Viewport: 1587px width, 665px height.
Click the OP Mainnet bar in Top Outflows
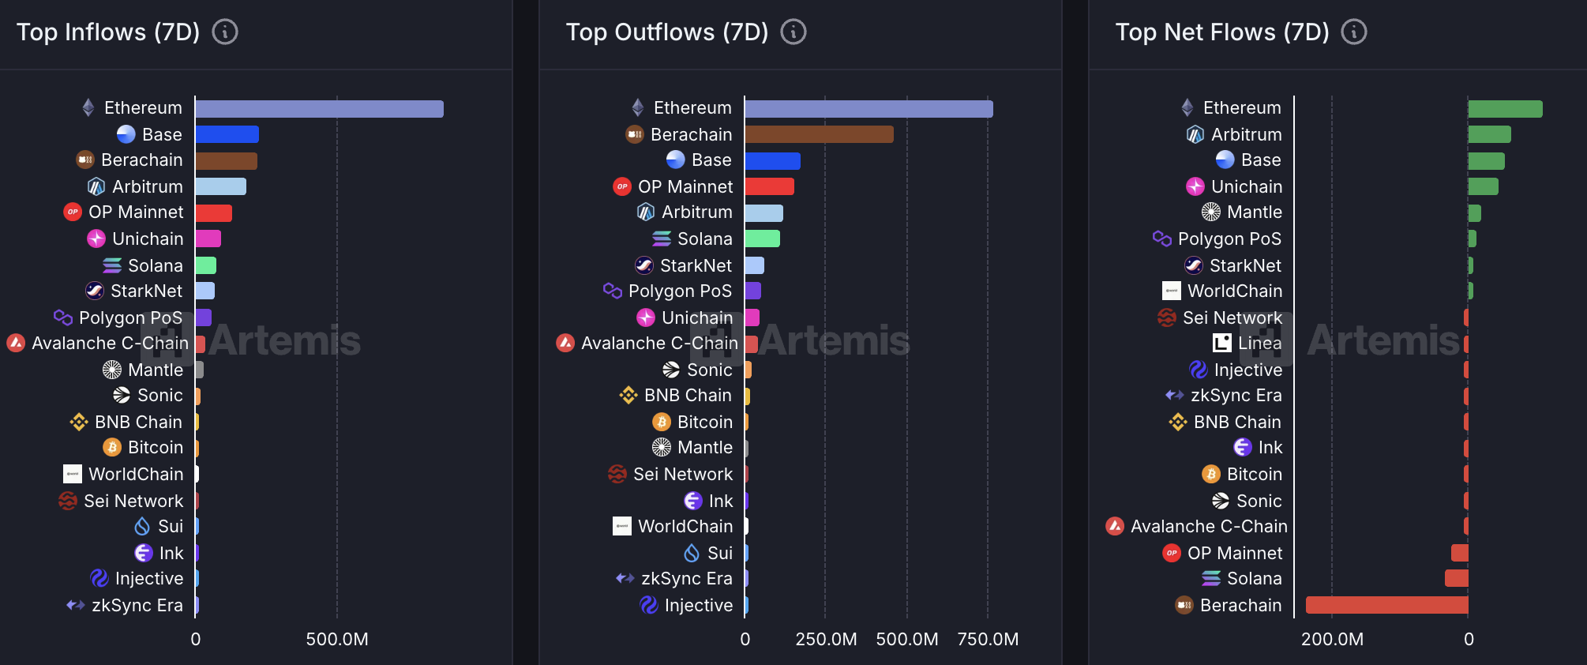point(770,186)
